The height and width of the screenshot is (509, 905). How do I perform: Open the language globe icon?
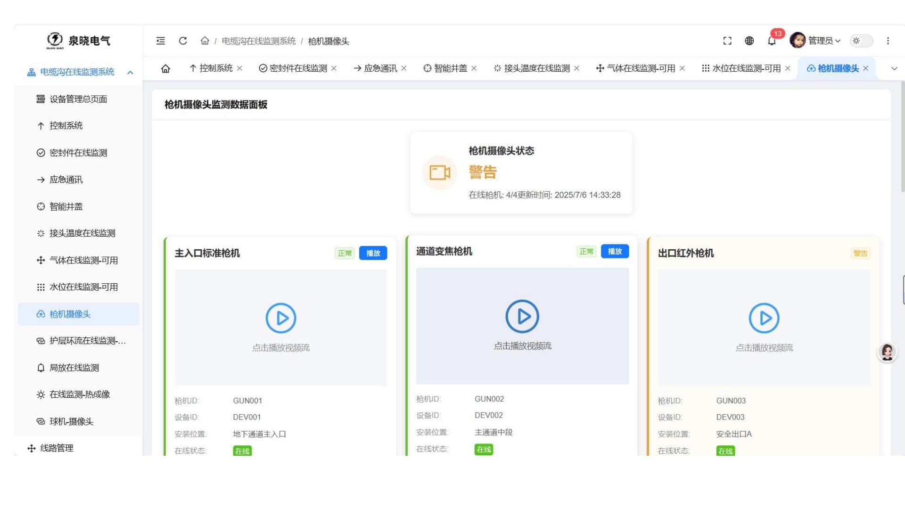coord(749,41)
